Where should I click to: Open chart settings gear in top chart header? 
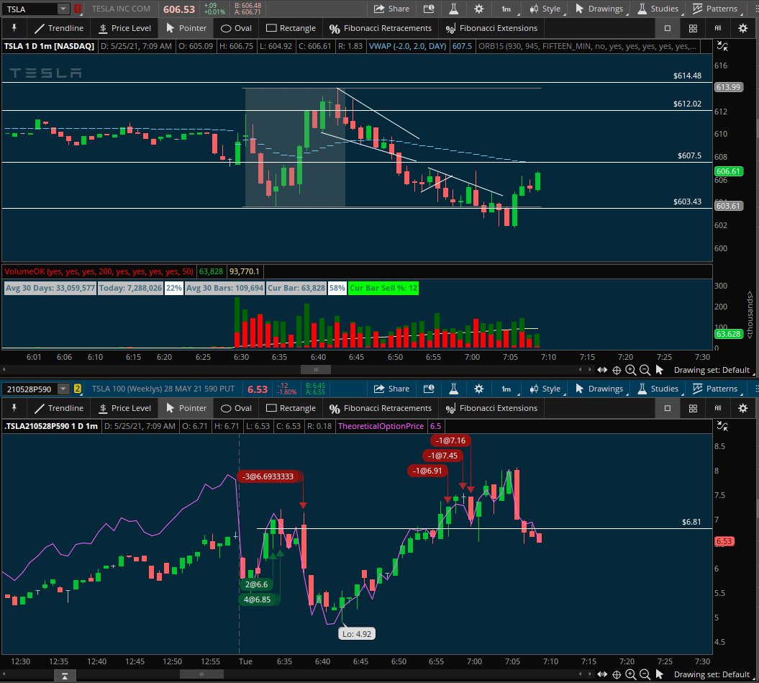(478, 9)
